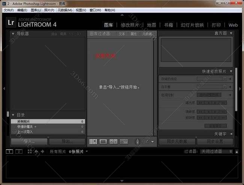Collapse the 导航器 panel triangle
This screenshot has height=185, width=244.
(13, 34)
